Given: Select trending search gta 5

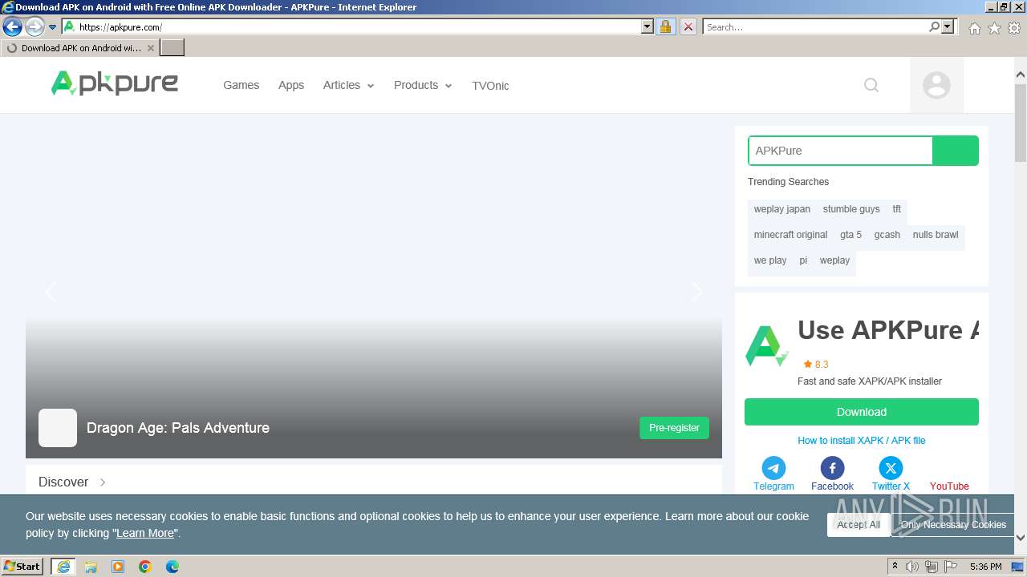Looking at the screenshot, I should [x=850, y=235].
